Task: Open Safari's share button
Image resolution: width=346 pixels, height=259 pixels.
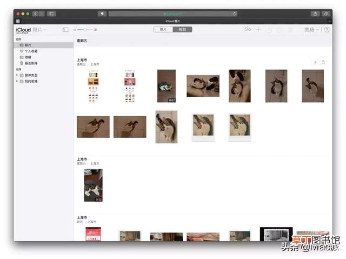Action: point(315,14)
